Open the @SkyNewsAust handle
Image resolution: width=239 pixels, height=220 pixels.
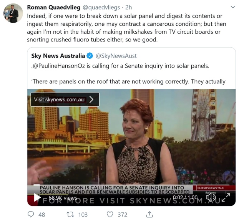point(116,56)
